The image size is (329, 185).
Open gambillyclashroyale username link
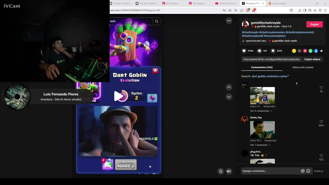pos(266,23)
